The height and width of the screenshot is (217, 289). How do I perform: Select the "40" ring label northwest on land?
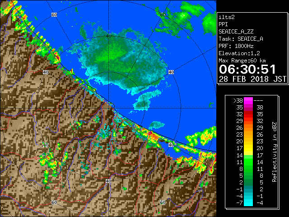[x=46, y=72]
